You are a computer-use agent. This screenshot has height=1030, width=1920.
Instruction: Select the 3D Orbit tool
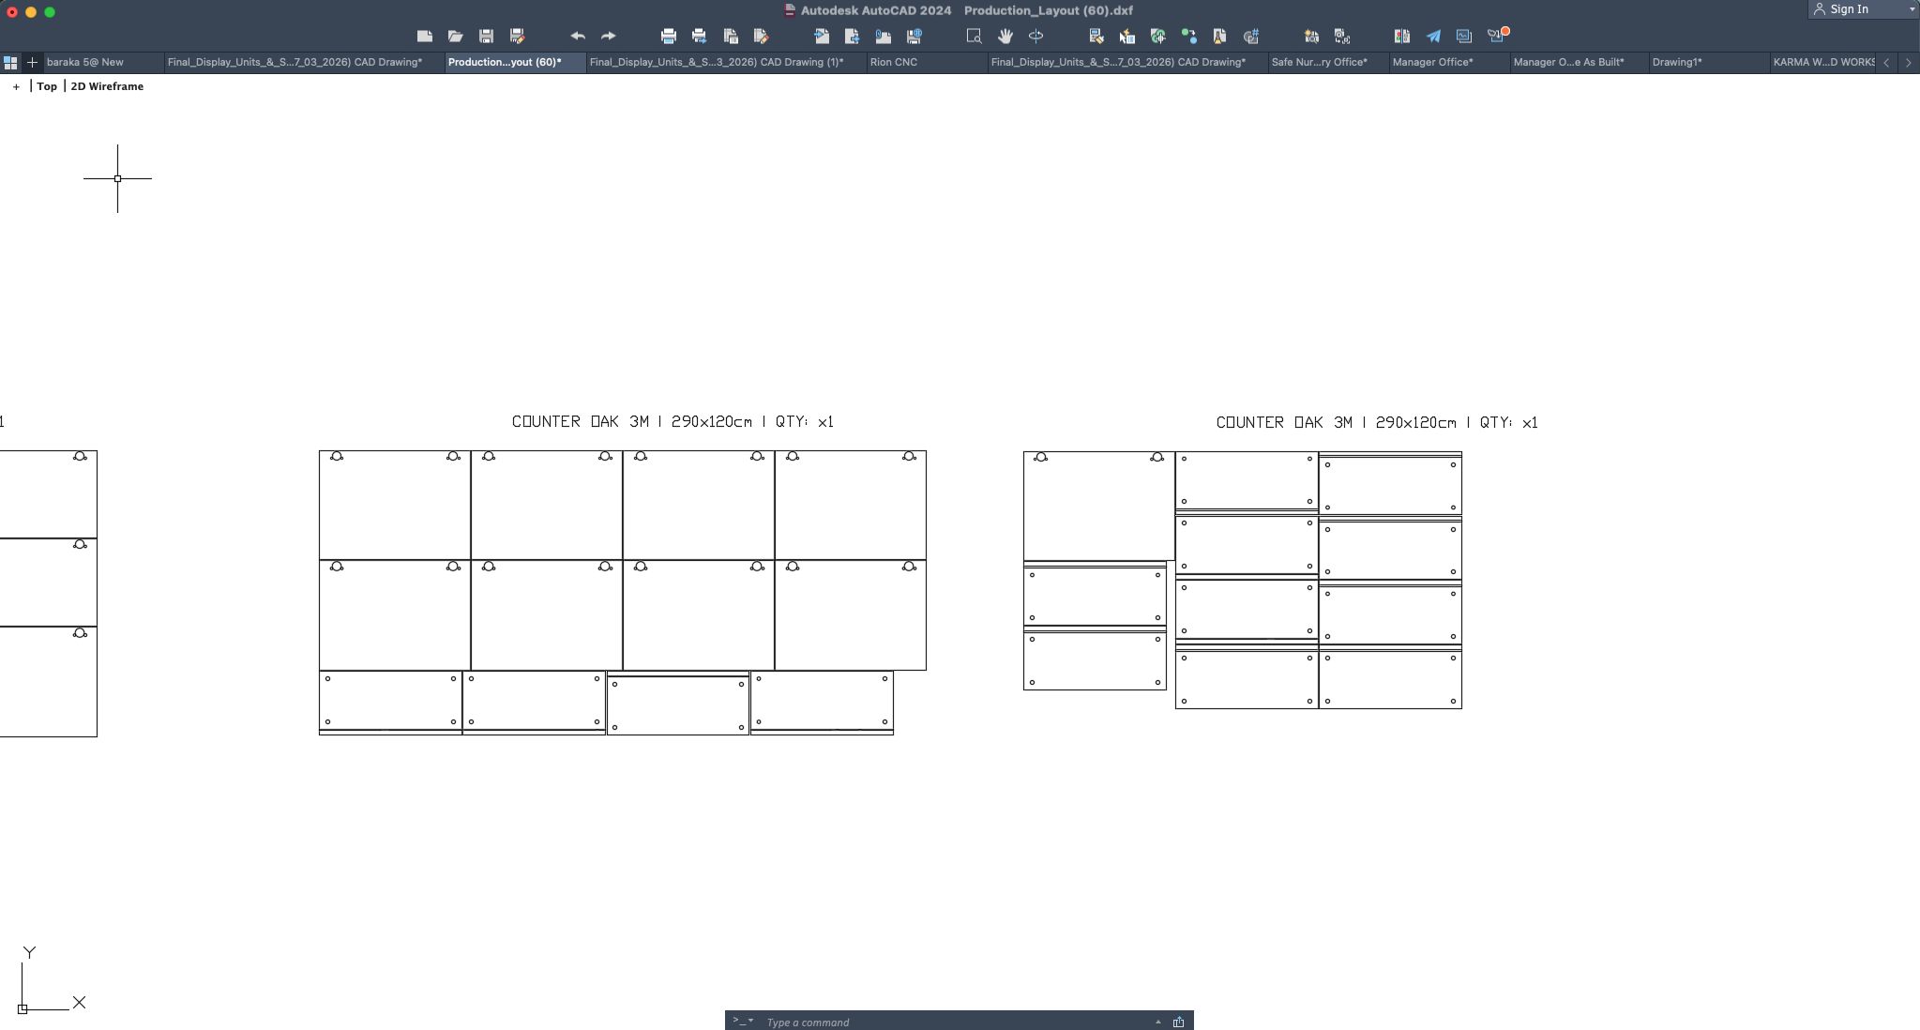(x=1036, y=37)
